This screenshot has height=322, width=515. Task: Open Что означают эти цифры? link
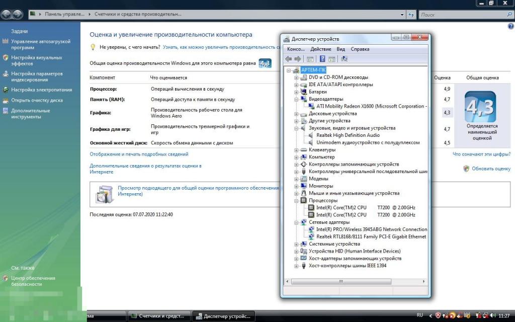click(481, 154)
